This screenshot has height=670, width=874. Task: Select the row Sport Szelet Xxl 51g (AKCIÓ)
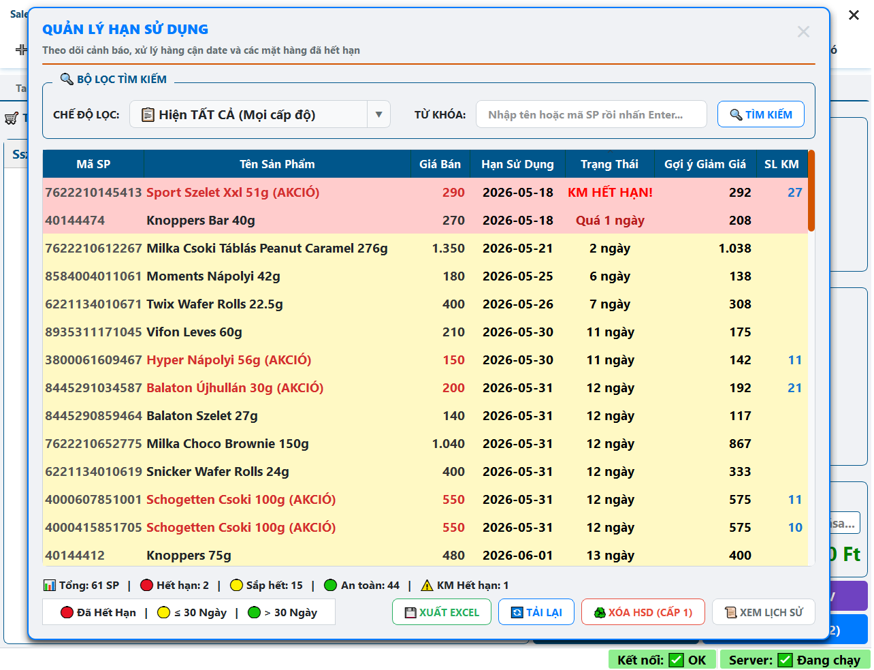(425, 193)
